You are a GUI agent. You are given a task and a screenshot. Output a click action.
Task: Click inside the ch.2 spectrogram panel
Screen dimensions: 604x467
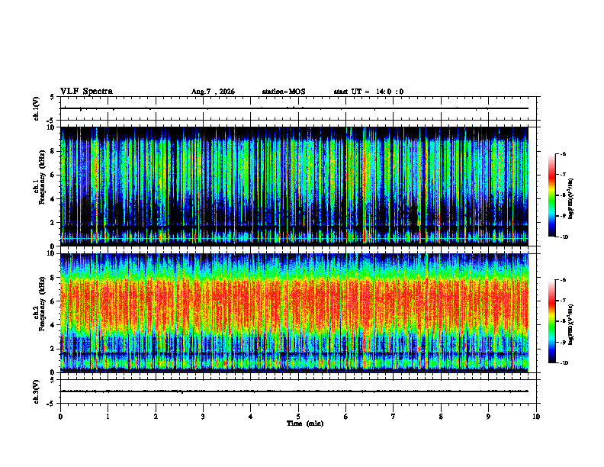coord(294,313)
